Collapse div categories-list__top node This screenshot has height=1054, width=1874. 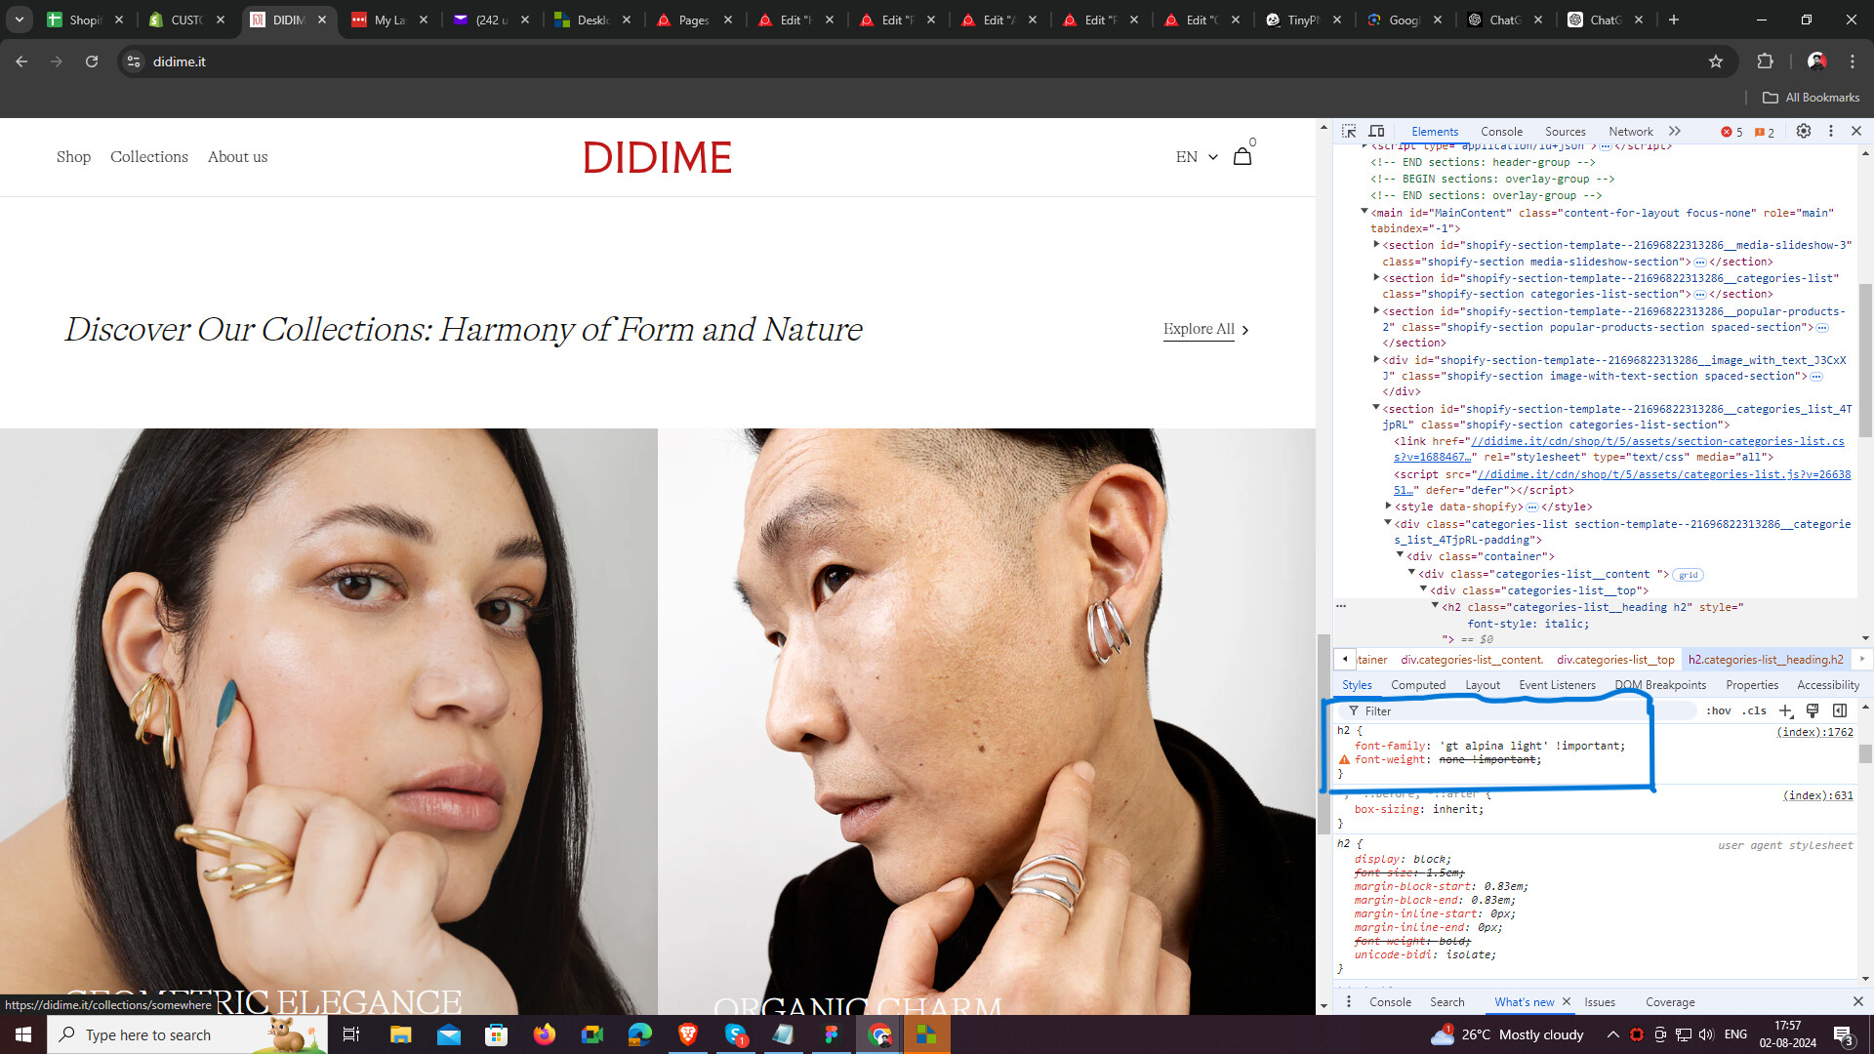(1423, 589)
